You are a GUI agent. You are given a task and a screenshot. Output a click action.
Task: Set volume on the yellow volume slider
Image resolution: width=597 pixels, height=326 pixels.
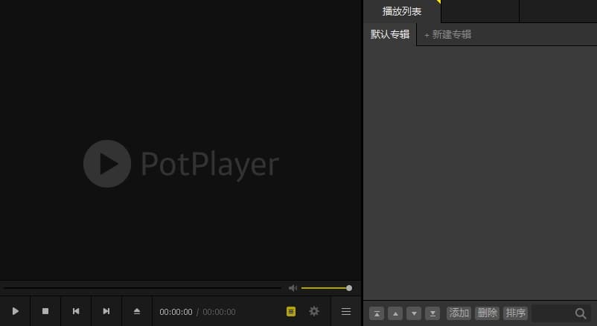click(x=325, y=288)
